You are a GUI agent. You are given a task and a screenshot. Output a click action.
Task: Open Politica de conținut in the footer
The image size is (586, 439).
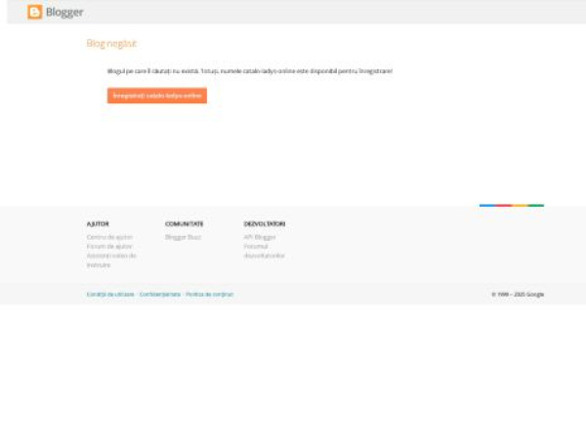[210, 294]
